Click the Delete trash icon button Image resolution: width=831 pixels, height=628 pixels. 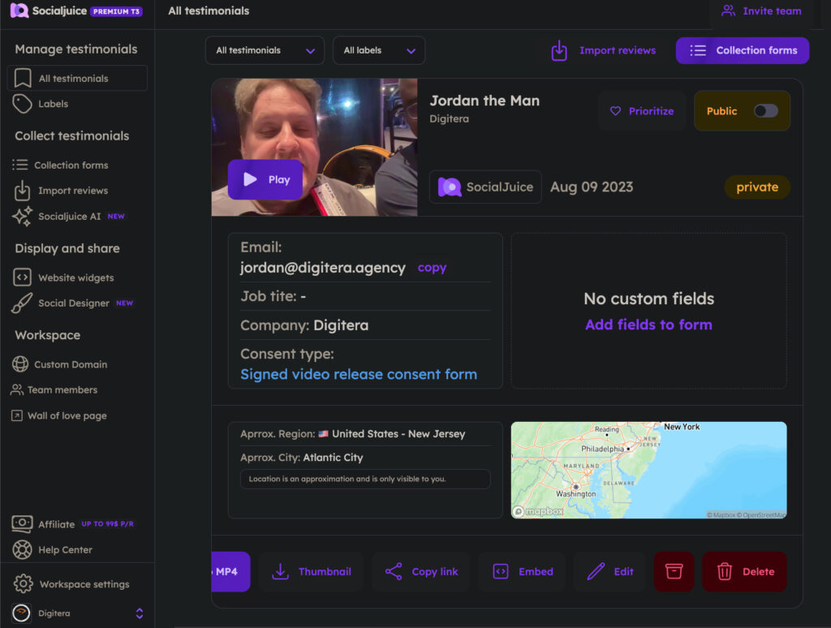pyautogui.click(x=744, y=571)
